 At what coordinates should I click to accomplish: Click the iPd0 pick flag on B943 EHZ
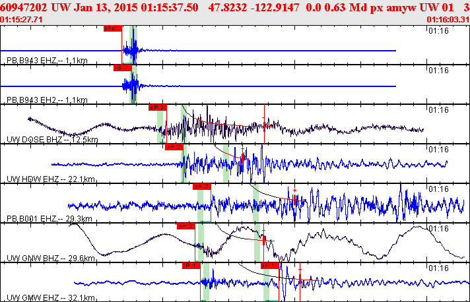113,28
